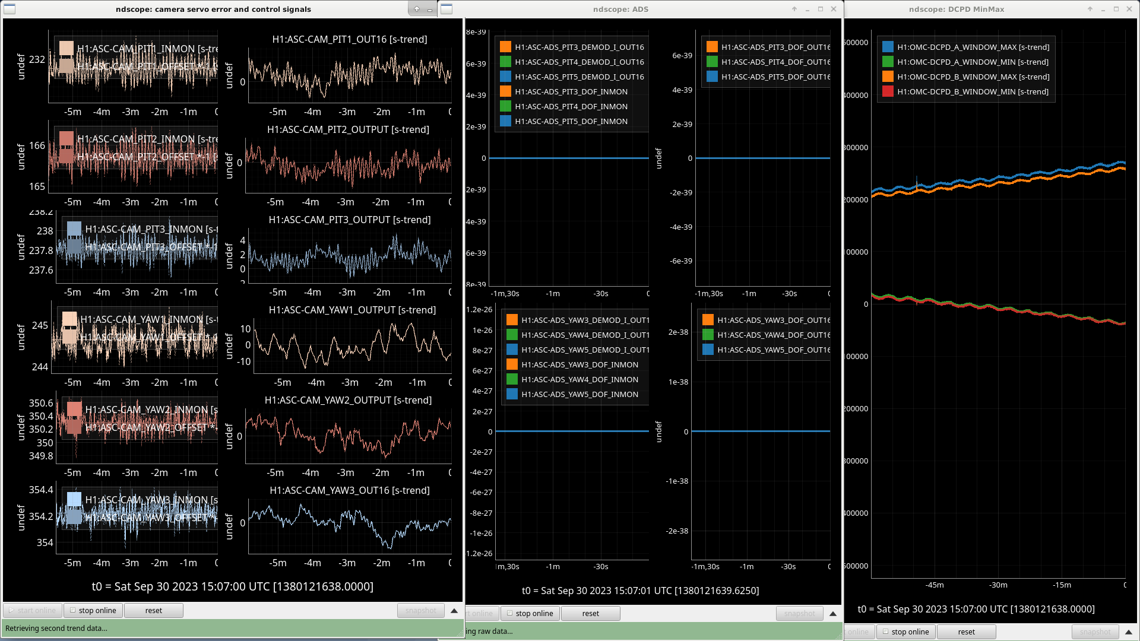Click the H1:ASC-CAM_PIT2_OUTPUT plot title
This screenshot has height=641, width=1140.
(348, 129)
